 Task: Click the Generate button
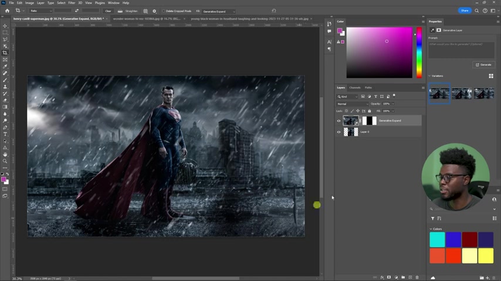coord(483,65)
